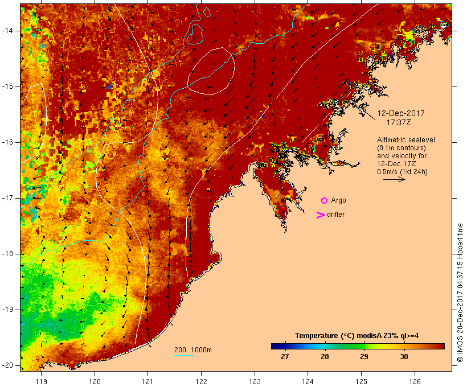
Task: Click the 'drifter' legend label
Action: point(335,215)
